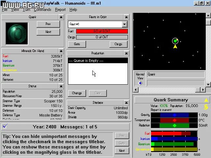Click the Ironium 714kT value
211x158 pixels.
click(58, 61)
